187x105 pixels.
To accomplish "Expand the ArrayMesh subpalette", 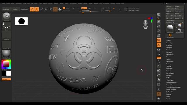I will pyautogui.click(x=169, y=45).
